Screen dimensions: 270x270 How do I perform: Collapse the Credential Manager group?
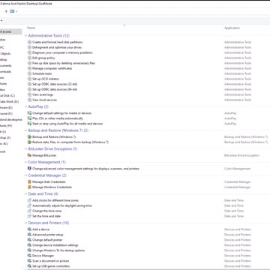point(26,175)
